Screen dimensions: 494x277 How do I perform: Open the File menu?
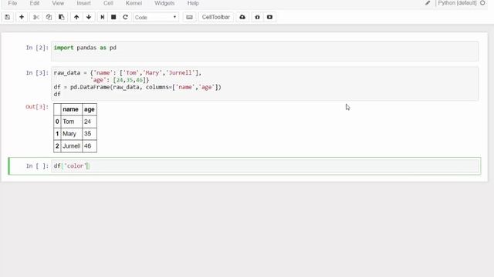pos(12,3)
